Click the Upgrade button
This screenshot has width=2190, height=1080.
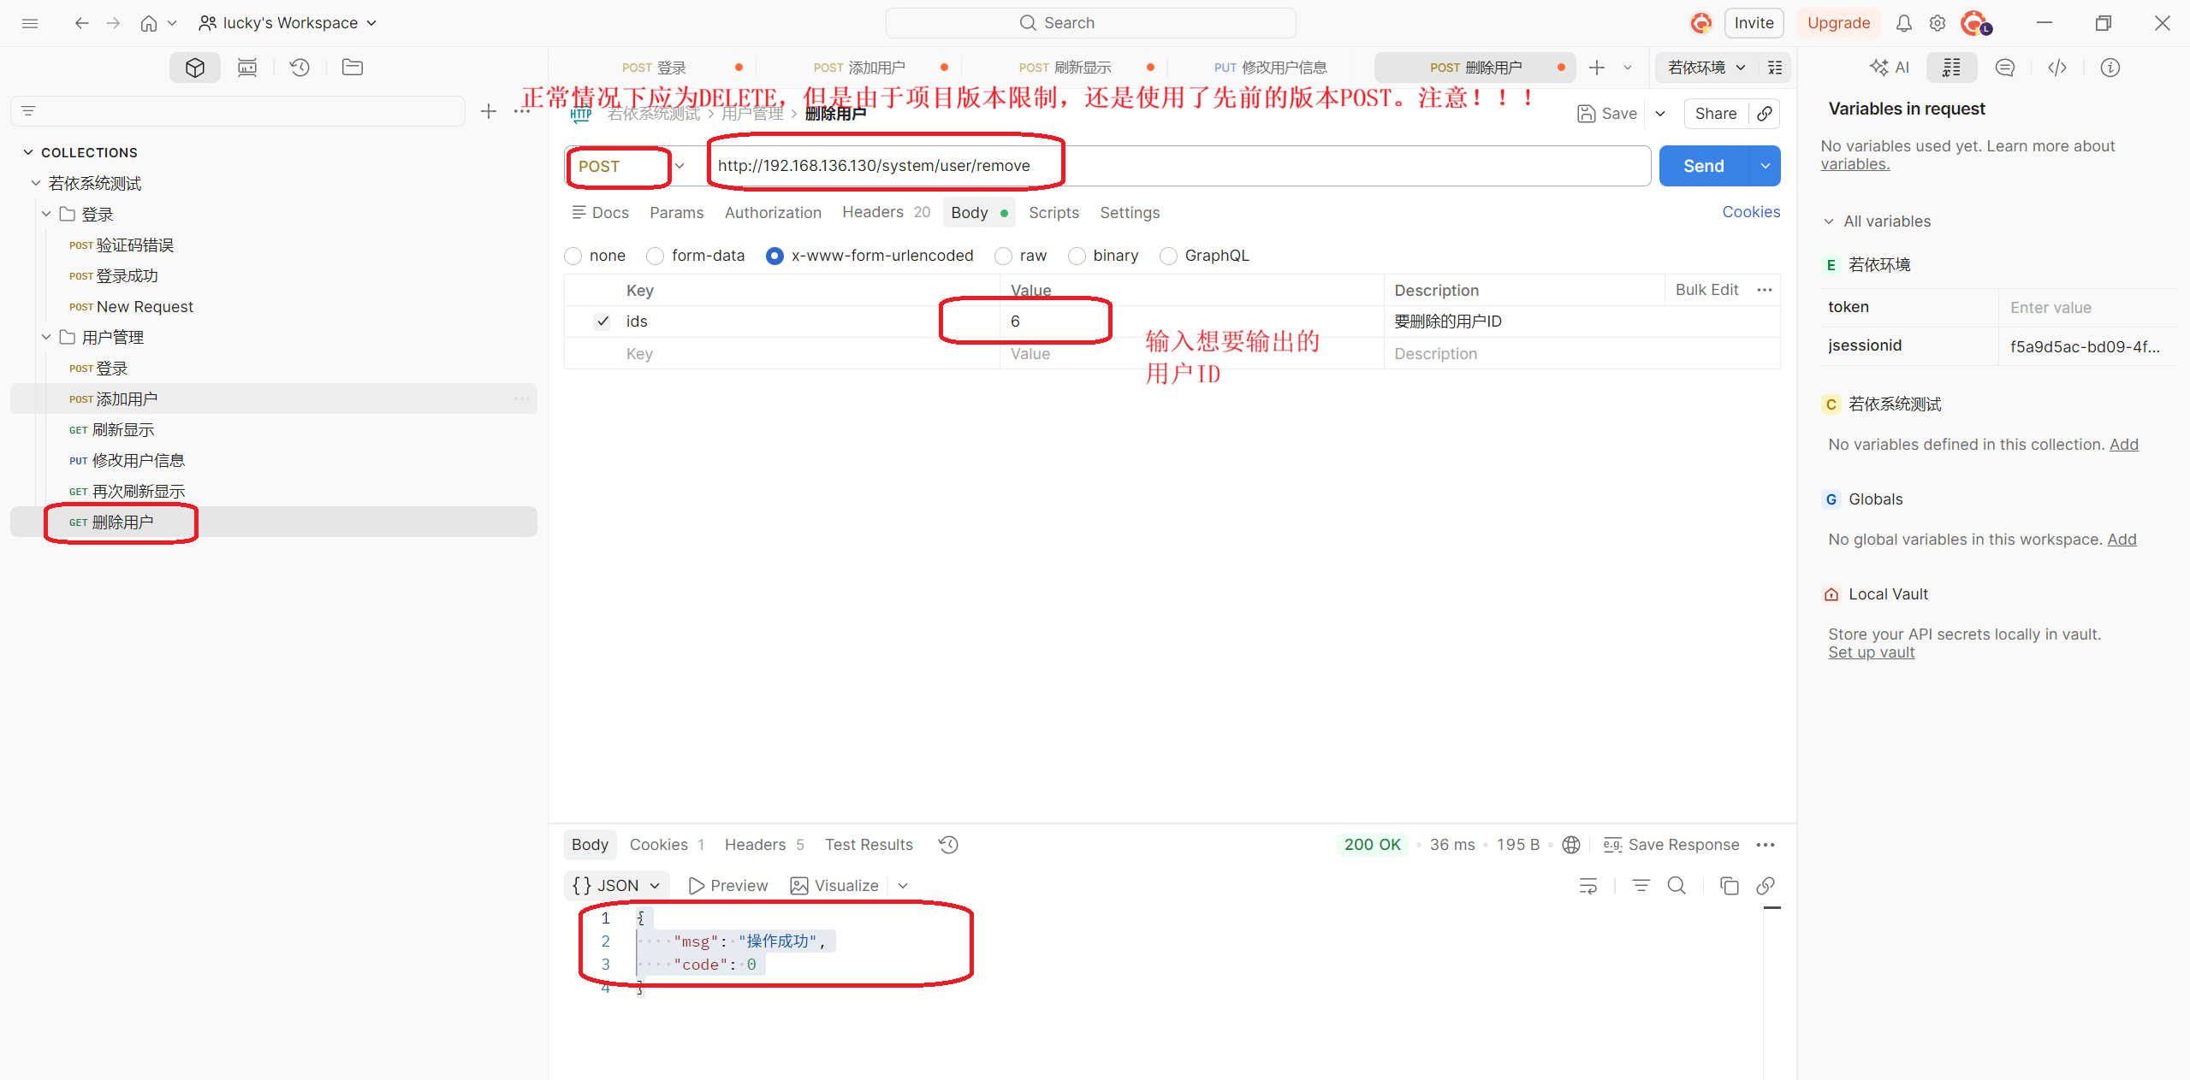click(1838, 23)
